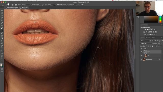
Task: Select the History Brush tool
Action: click(x=2, y=33)
